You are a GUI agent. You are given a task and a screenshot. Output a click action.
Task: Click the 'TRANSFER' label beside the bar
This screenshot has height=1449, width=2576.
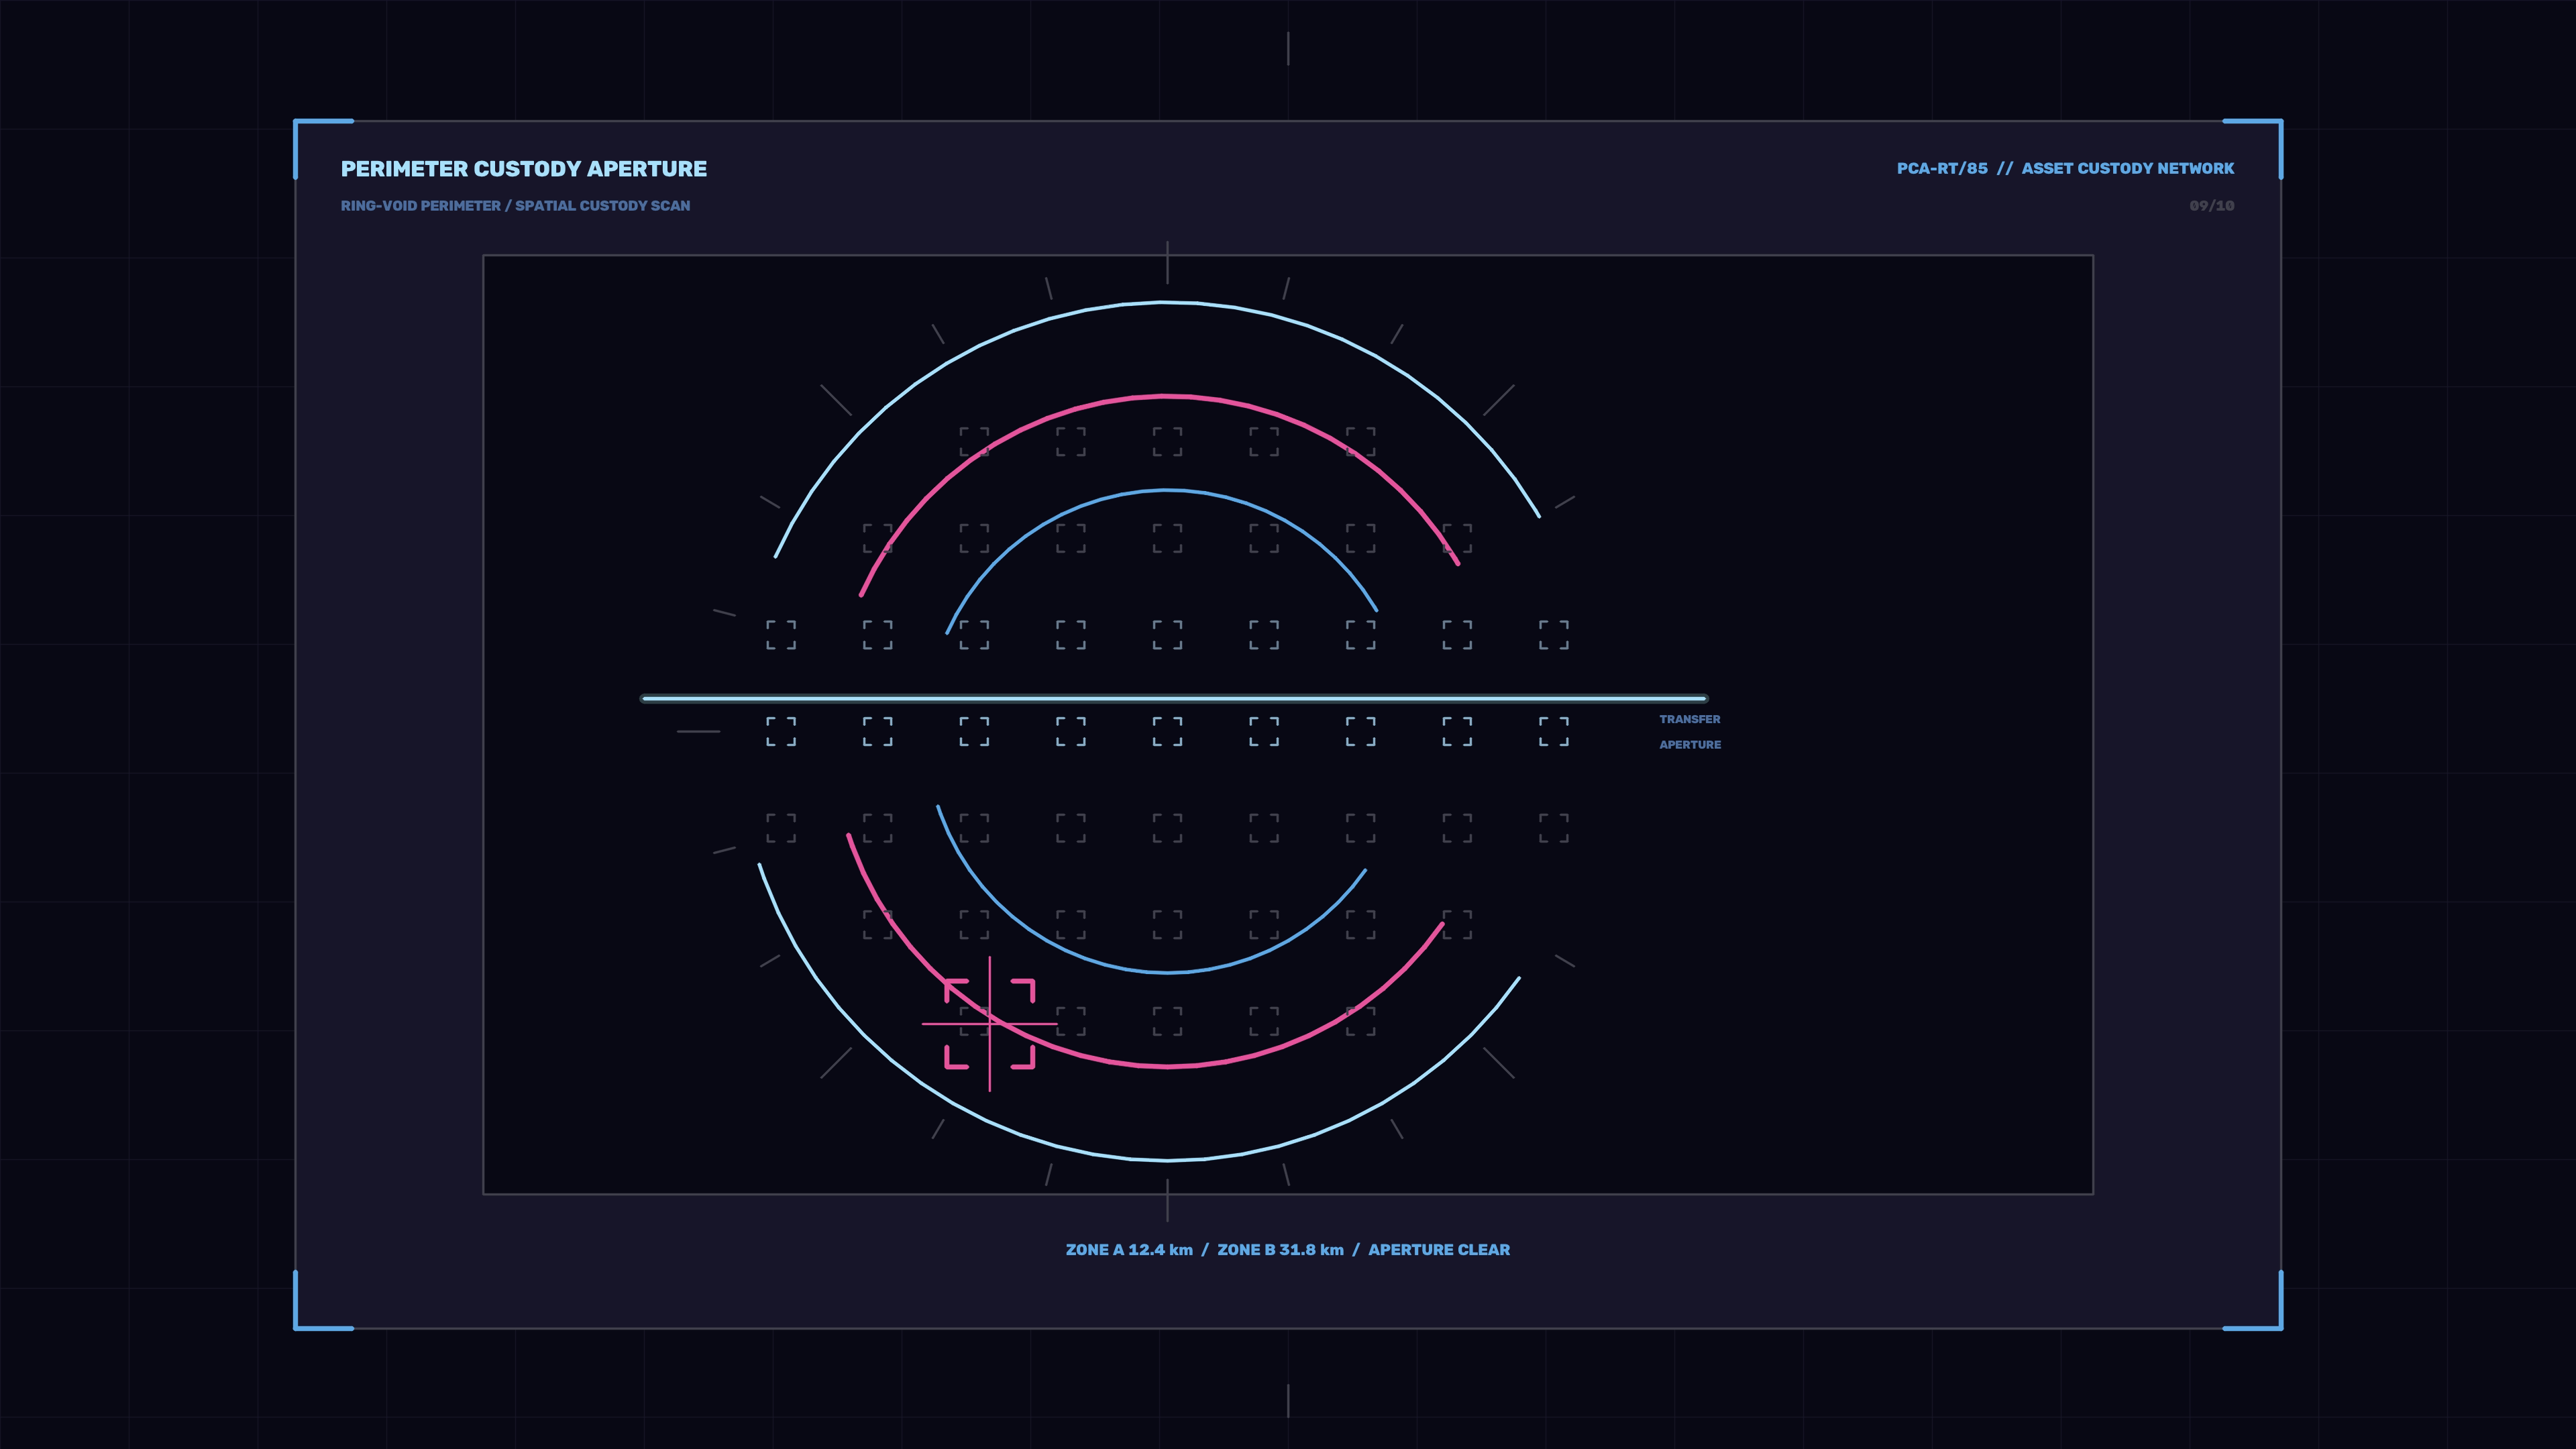[x=1690, y=719]
